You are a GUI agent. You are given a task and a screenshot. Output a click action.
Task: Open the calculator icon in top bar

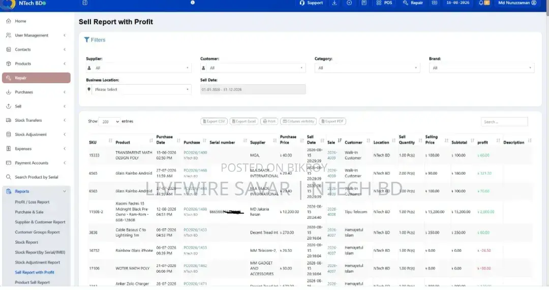364,3
